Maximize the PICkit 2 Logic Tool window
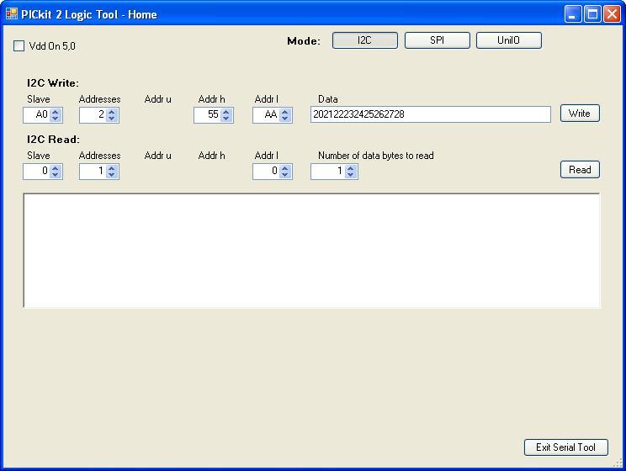Viewport: 626px width, 471px height. [592, 14]
